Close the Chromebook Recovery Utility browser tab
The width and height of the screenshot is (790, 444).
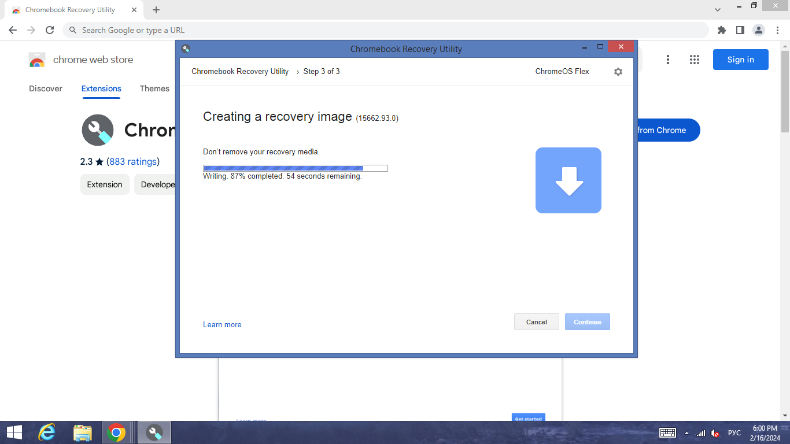tap(134, 10)
